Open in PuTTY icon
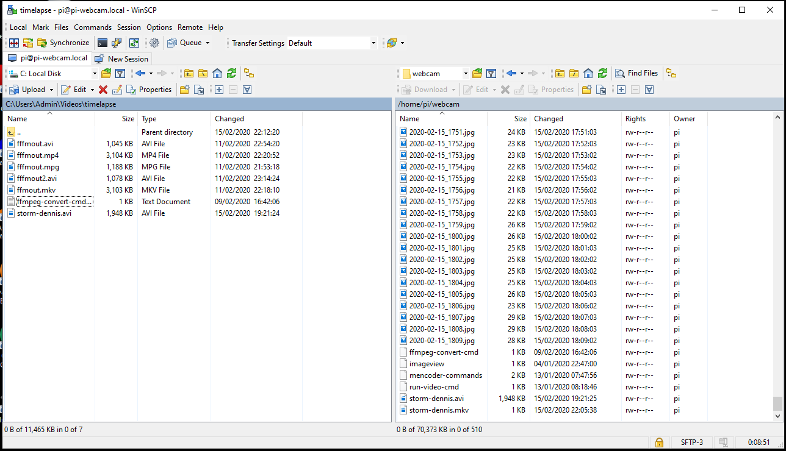 coord(116,43)
